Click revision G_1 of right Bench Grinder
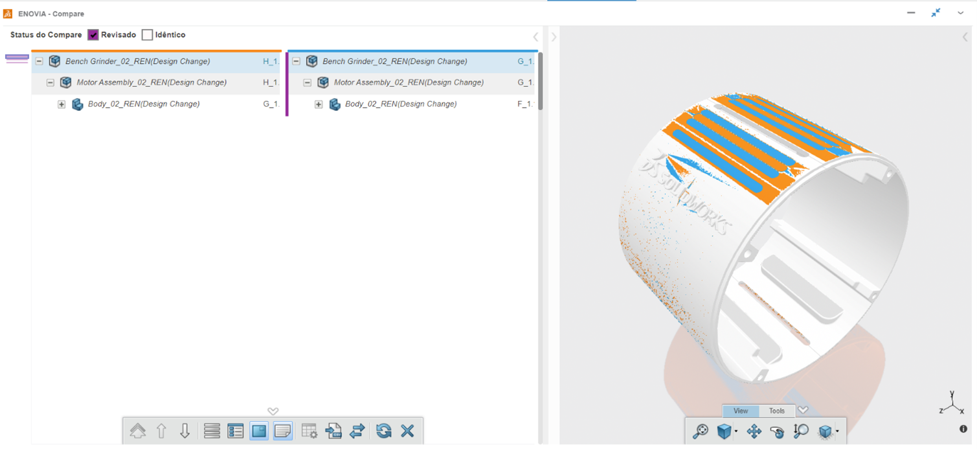This screenshot has height=449, width=977. click(526, 62)
